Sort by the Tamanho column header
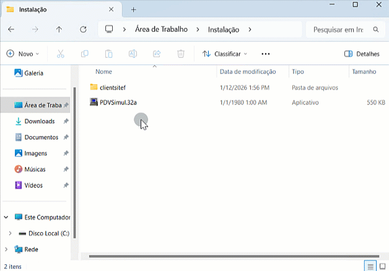The image size is (389, 271). point(364,72)
